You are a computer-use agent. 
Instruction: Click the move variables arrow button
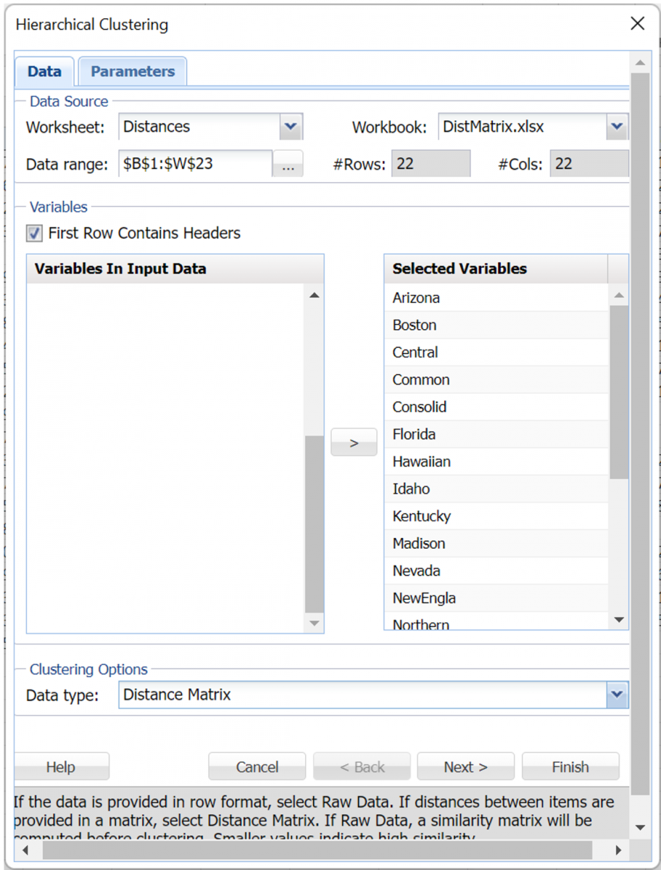pos(353,442)
